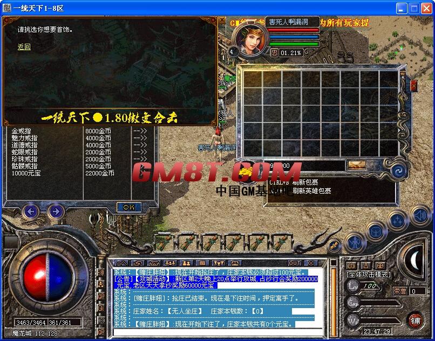
Task: Select 10000元宝 in the shop list
Action: point(26,173)
